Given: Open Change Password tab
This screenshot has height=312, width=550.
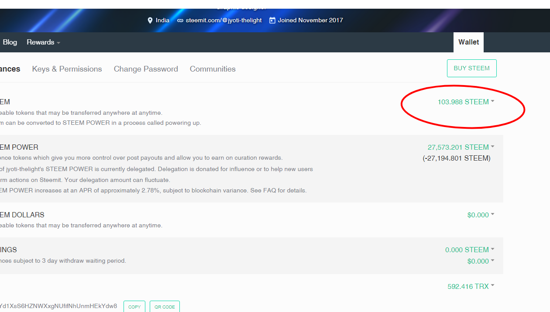Looking at the screenshot, I should (x=146, y=69).
